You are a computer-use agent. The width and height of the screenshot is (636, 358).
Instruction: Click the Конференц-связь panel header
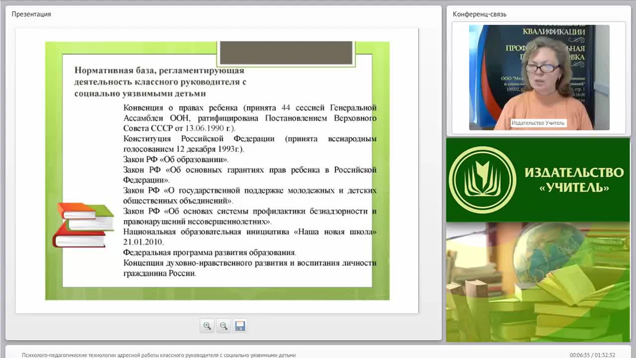(479, 14)
